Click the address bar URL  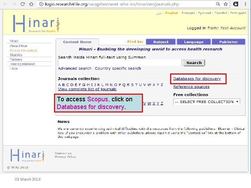112,4
